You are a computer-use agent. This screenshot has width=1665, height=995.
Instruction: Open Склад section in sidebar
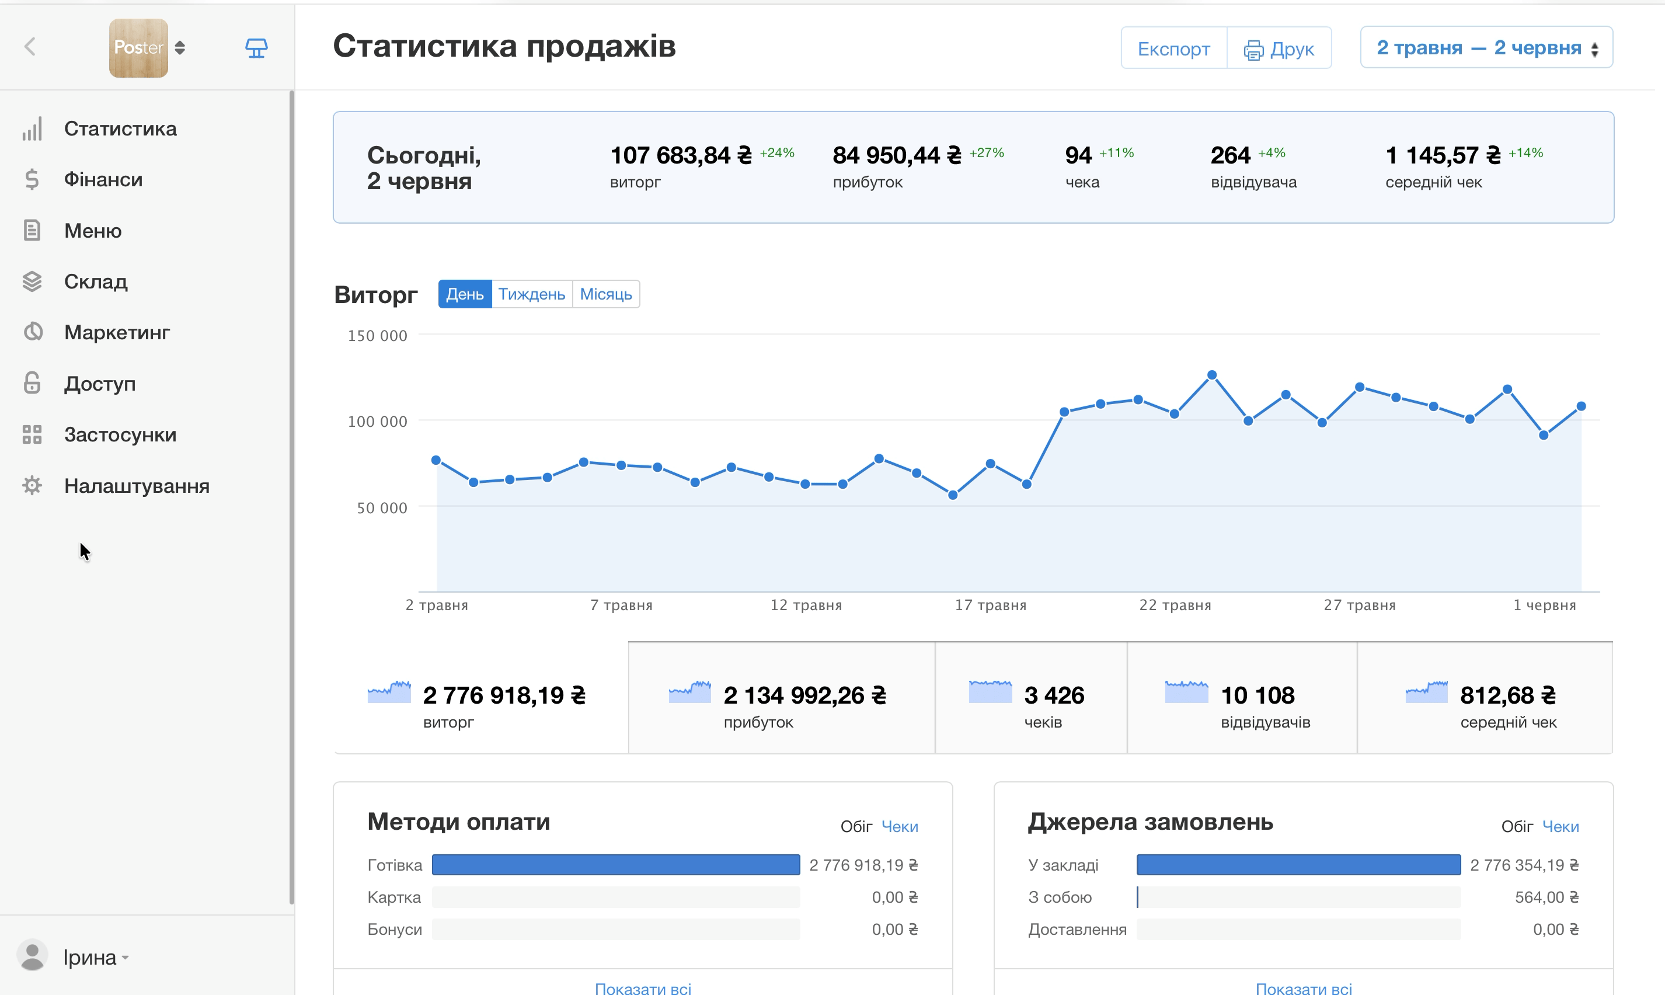(96, 281)
